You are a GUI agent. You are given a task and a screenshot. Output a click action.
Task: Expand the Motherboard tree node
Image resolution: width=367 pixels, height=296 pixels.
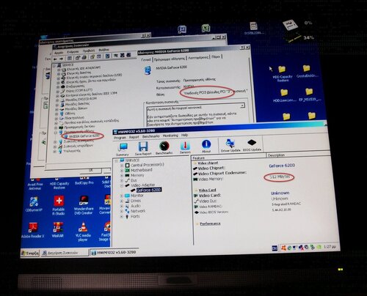[x=122, y=171]
